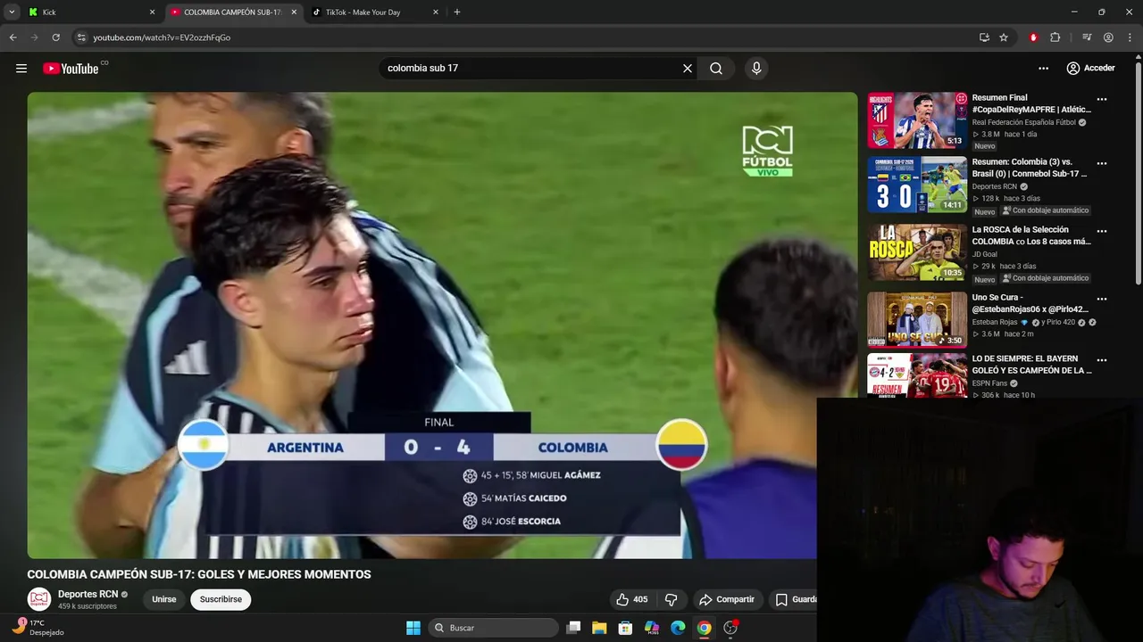Open the Windows Start menu
1143x642 pixels.
pyautogui.click(x=413, y=628)
